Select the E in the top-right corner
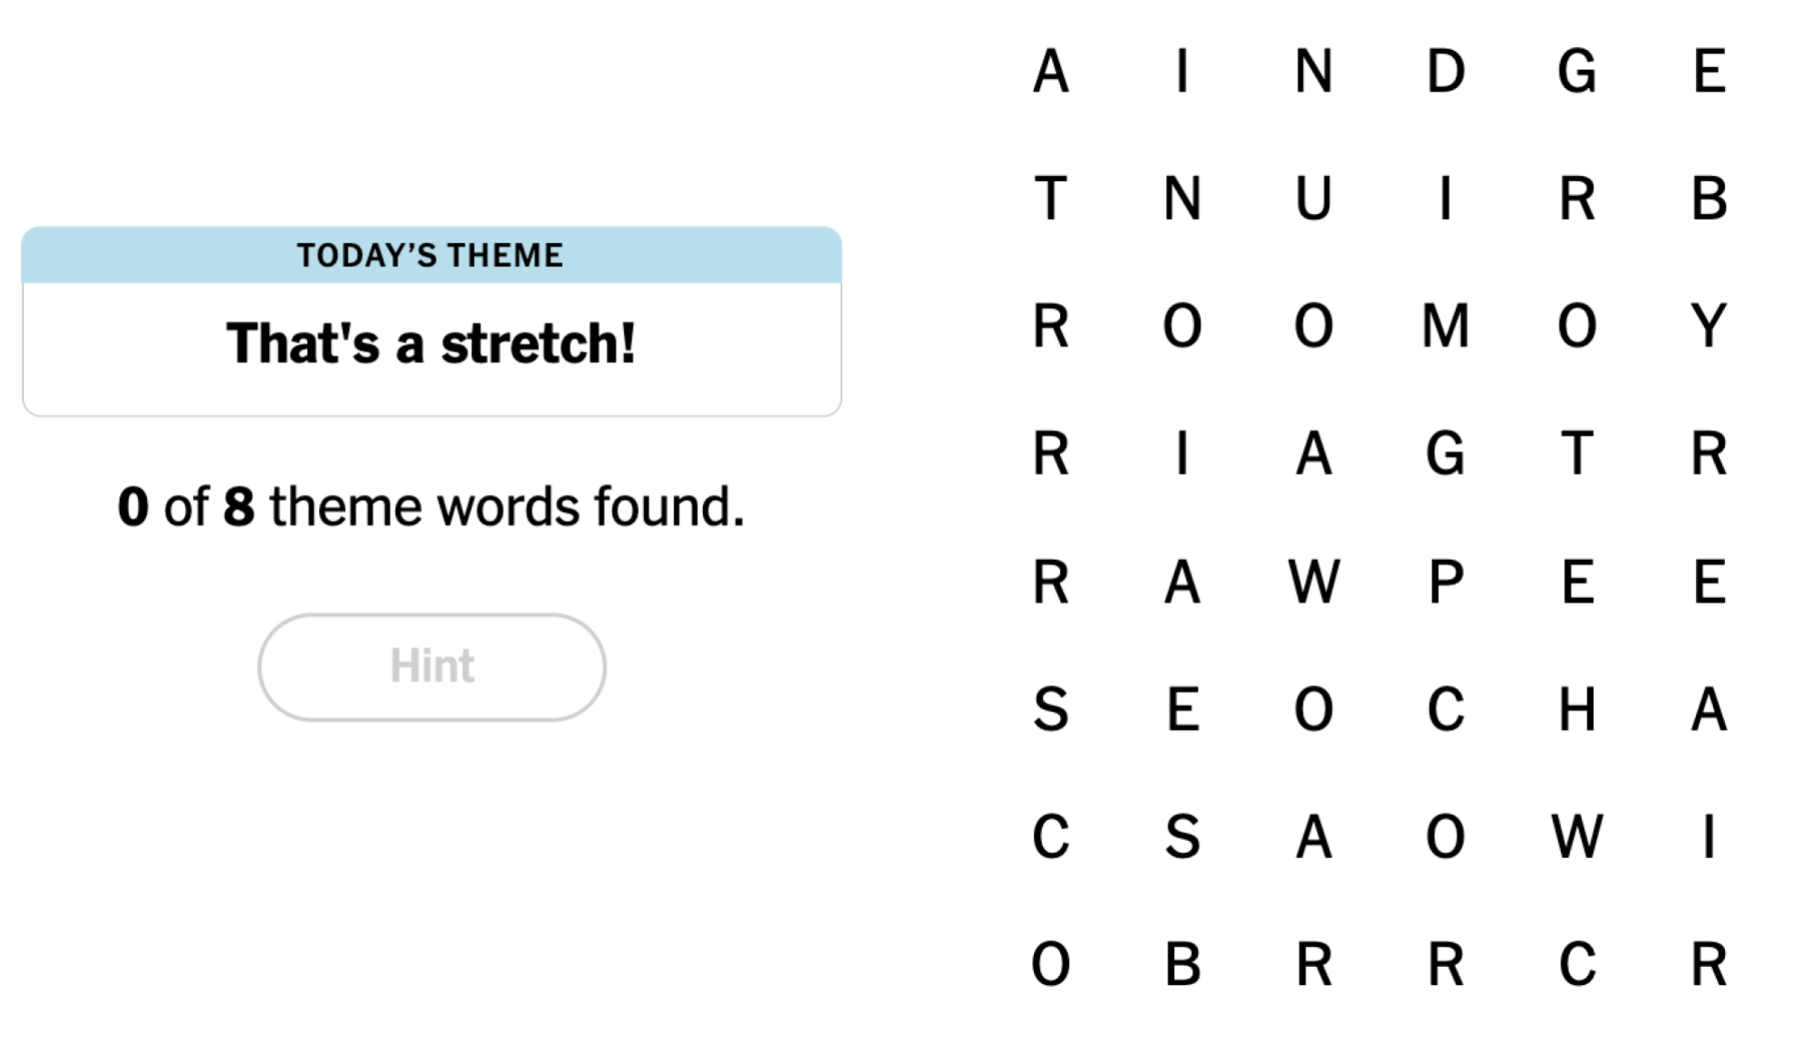The image size is (1812, 1043). [x=1709, y=71]
